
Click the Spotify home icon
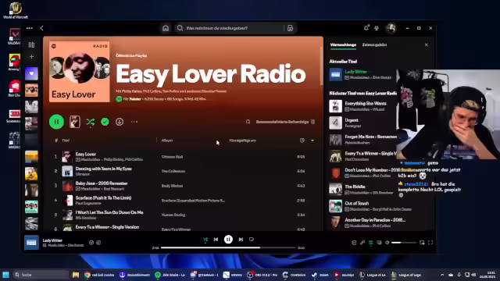point(166,28)
